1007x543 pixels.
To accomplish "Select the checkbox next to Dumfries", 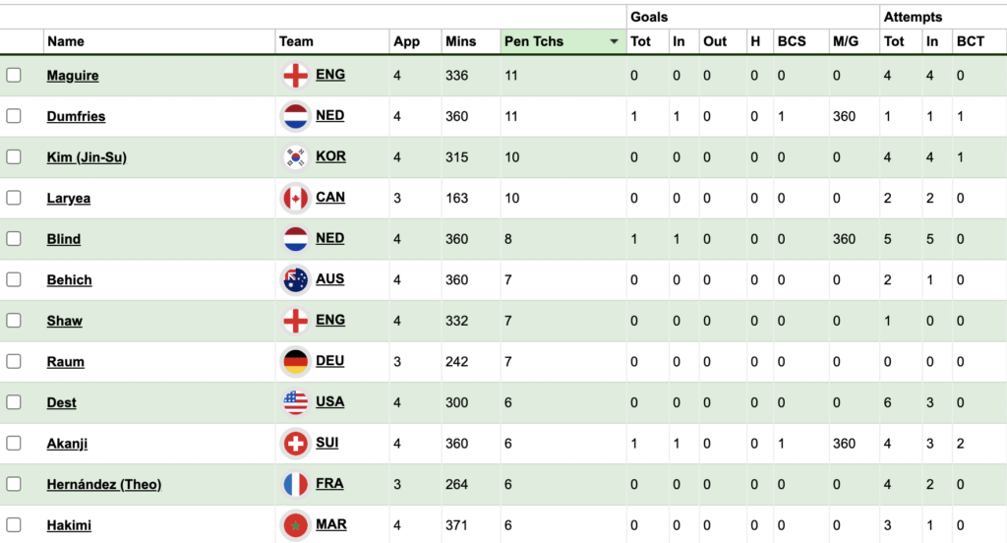I will (14, 116).
